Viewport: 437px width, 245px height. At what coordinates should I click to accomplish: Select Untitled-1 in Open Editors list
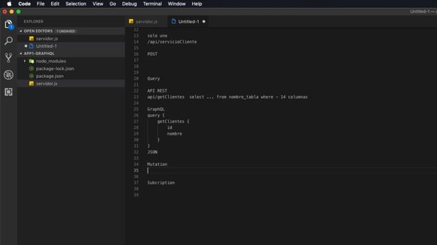click(x=71, y=46)
